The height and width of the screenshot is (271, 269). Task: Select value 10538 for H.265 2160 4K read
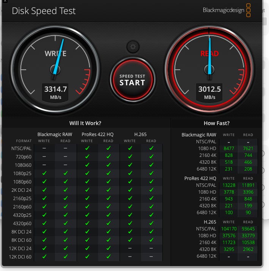coord(248,243)
